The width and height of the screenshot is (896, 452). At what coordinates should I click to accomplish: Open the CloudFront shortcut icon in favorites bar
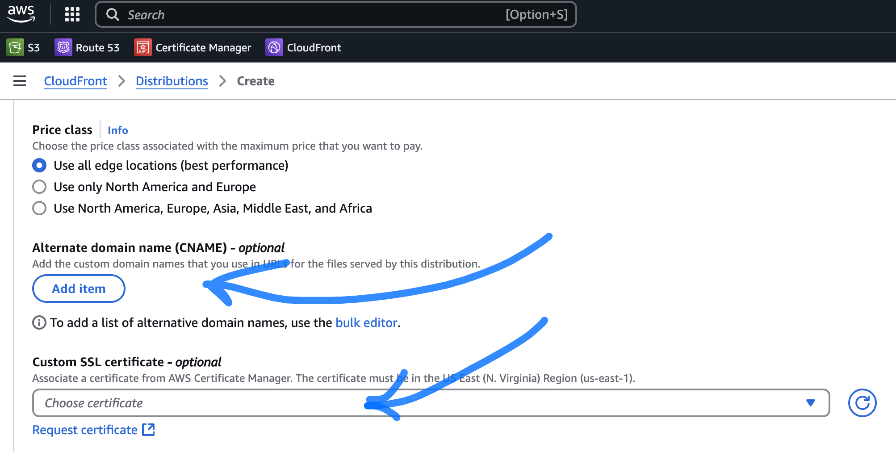[274, 47]
